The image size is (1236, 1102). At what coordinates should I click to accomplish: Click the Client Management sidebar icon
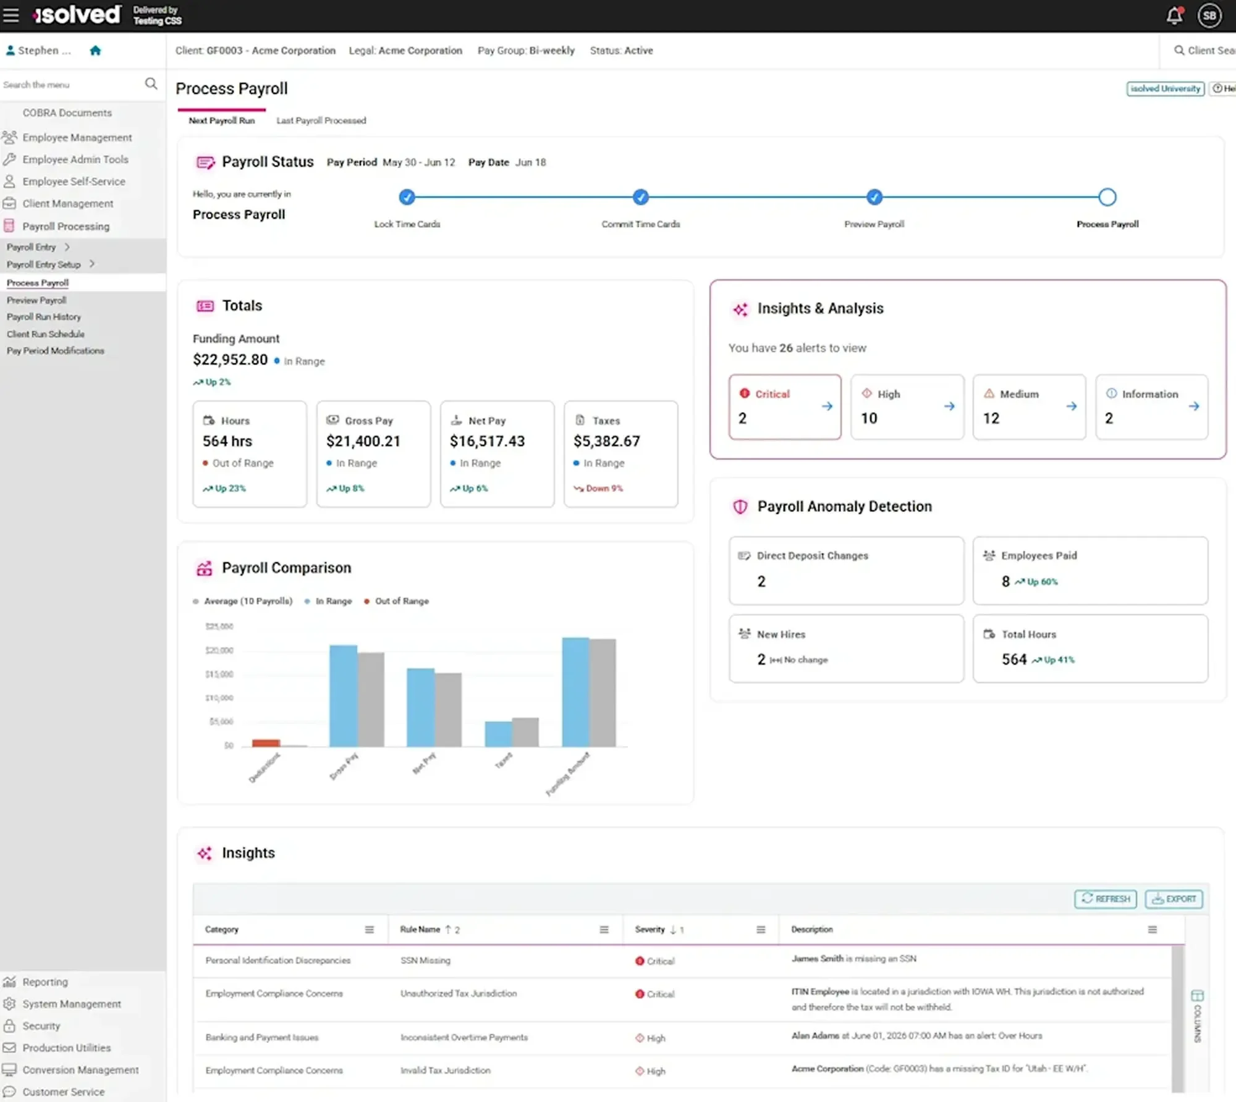pyautogui.click(x=9, y=203)
